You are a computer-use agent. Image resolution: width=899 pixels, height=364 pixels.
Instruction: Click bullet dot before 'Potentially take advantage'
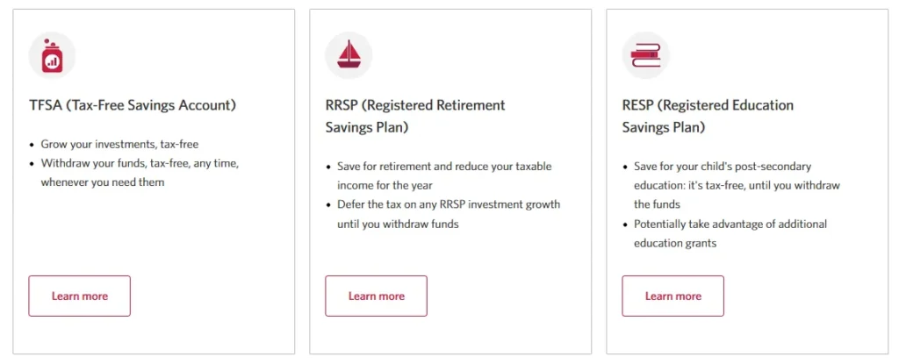point(626,225)
